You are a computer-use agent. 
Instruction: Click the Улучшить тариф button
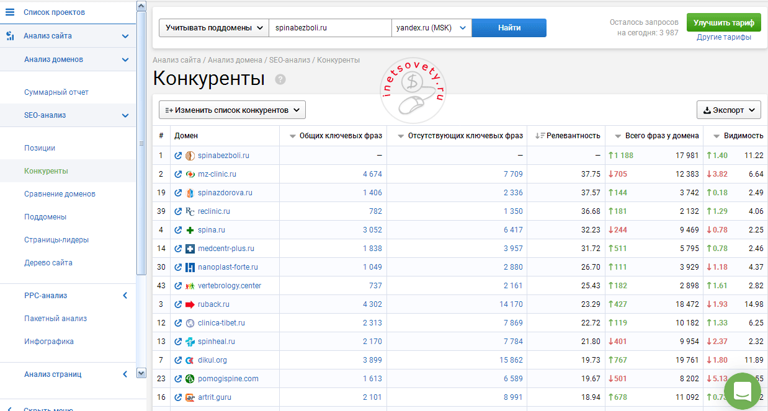pyautogui.click(x=723, y=22)
